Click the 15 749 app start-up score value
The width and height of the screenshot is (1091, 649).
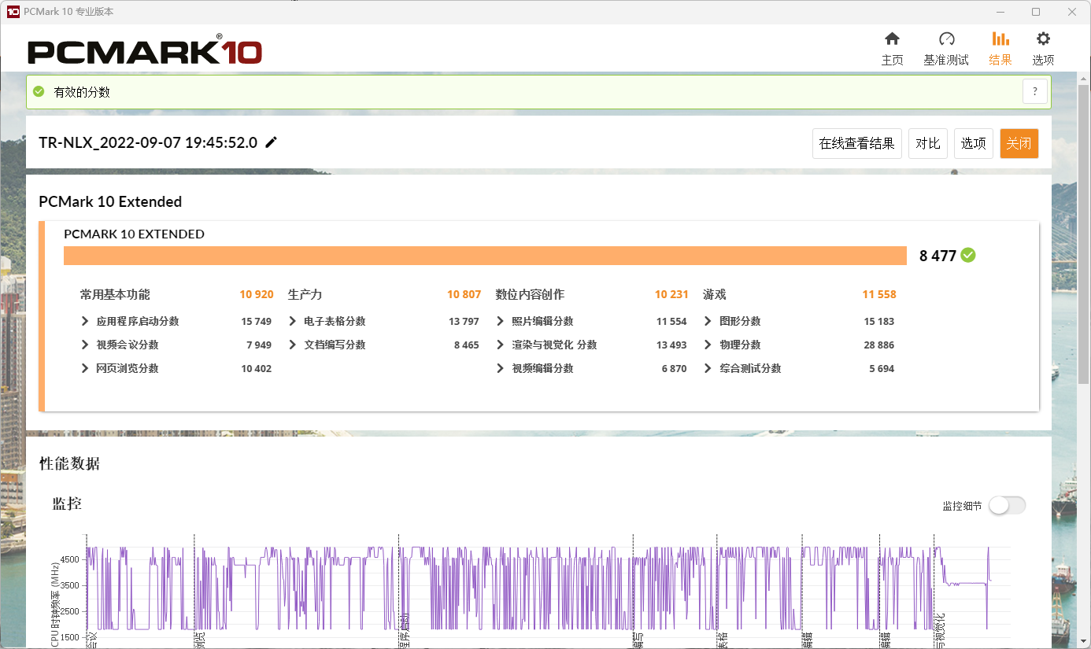pos(257,321)
